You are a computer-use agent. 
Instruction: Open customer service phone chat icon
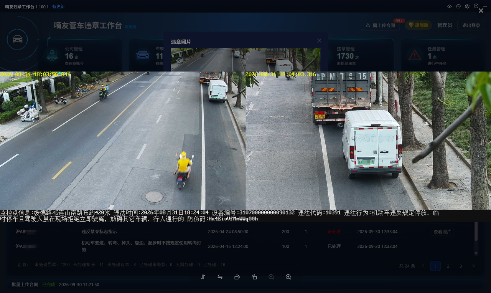pyautogui.click(x=458, y=6)
